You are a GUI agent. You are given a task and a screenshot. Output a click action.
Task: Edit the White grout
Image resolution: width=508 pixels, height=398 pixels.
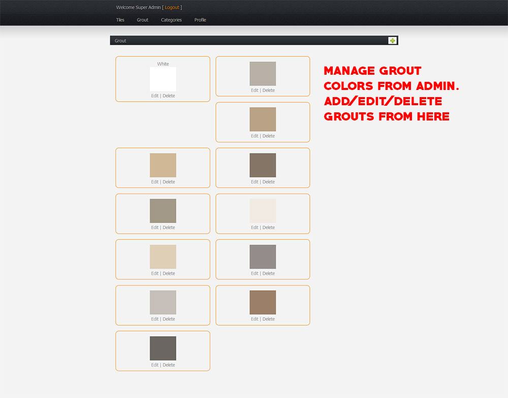(154, 96)
